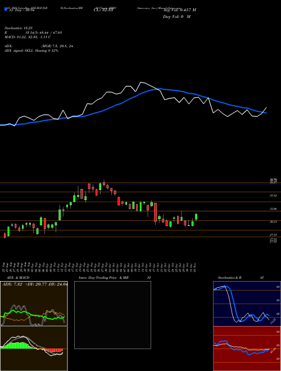Click the 'Avg Vol: 0.457 M' text
The width and height of the screenshot is (281, 371).
click(179, 10)
